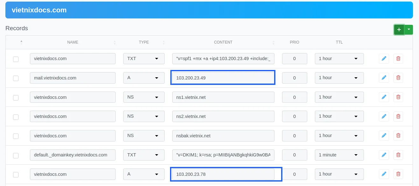Viewport: 419px width, 186px height.
Task: Open the TXT type dropdown of the DKIM record
Action: [144, 155]
